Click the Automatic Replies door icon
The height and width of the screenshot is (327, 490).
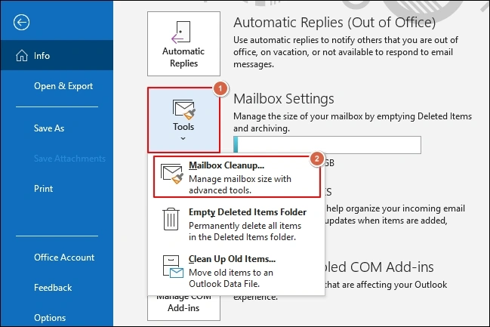click(181, 32)
